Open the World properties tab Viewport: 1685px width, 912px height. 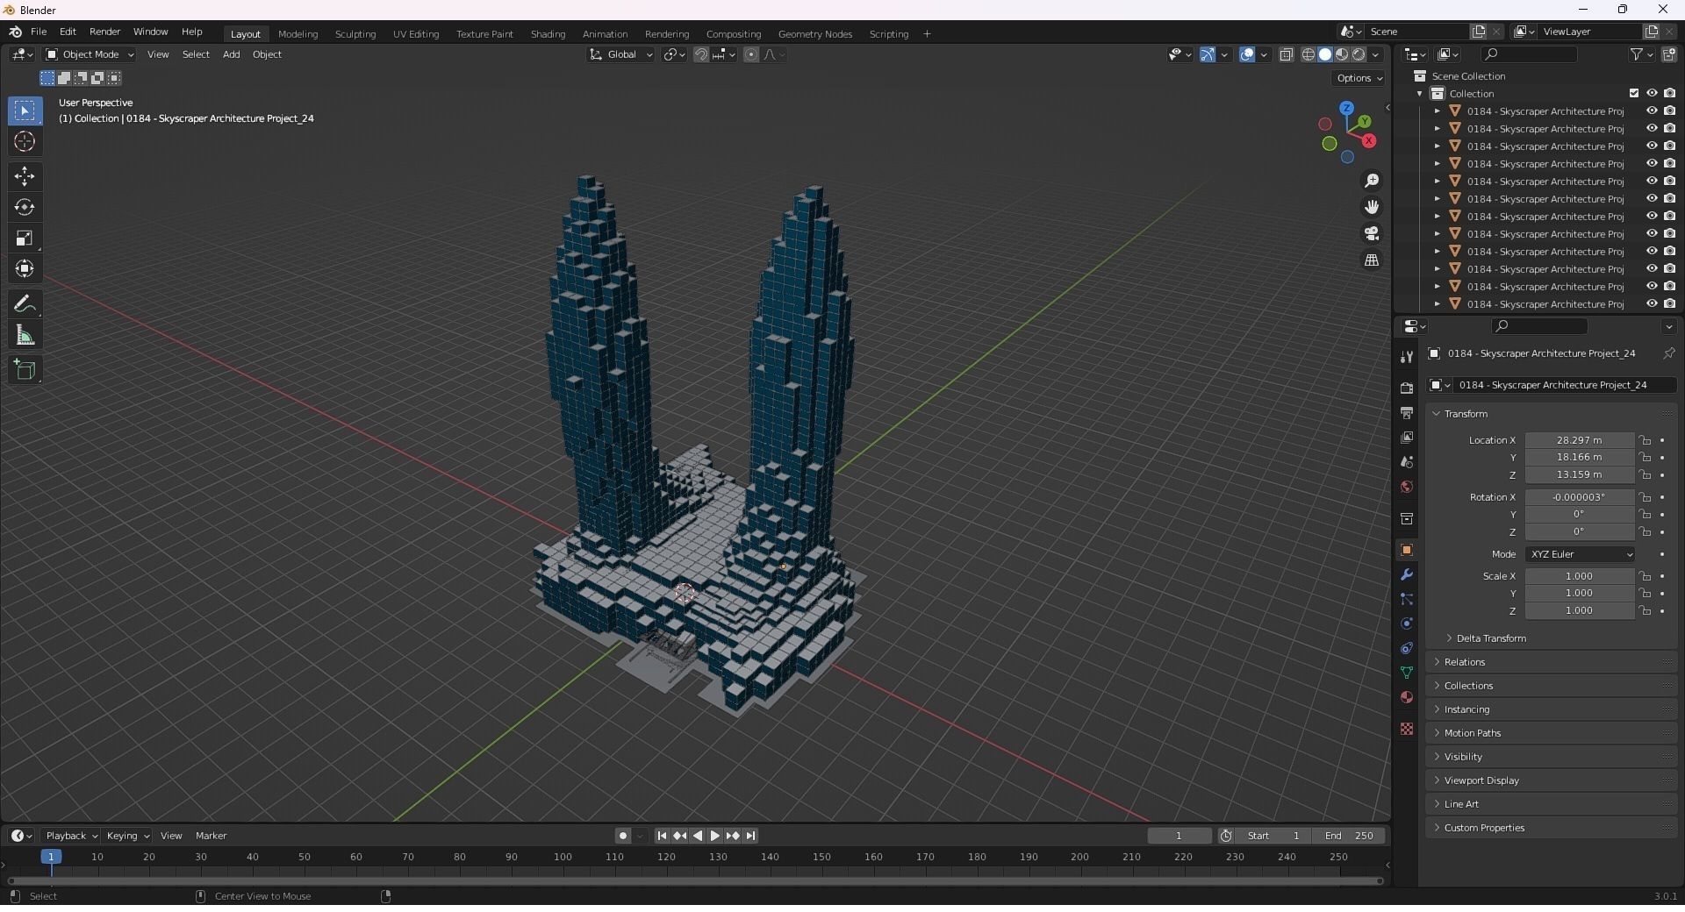pos(1407,486)
